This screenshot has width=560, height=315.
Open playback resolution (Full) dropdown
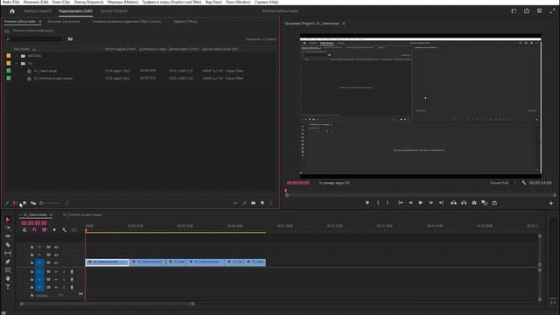[x=503, y=183]
